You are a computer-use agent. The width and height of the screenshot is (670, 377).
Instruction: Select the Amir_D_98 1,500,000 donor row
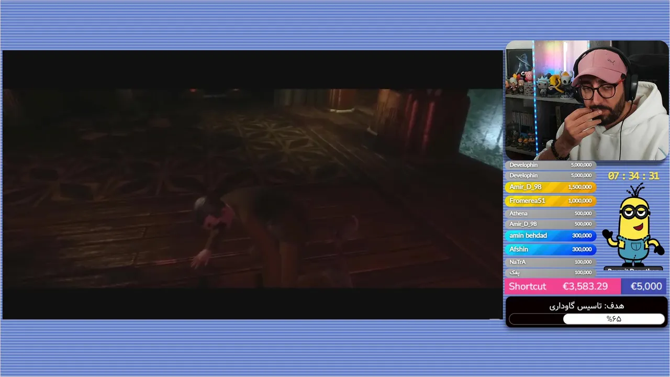tap(551, 187)
